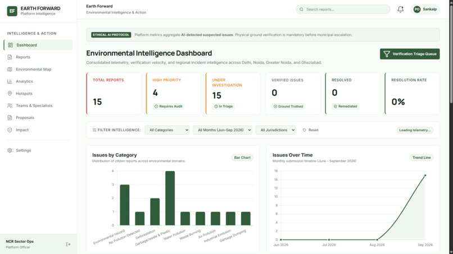Click the Sep 2026 trend data point
Viewport: 453px width, 254px height.
tap(425, 176)
